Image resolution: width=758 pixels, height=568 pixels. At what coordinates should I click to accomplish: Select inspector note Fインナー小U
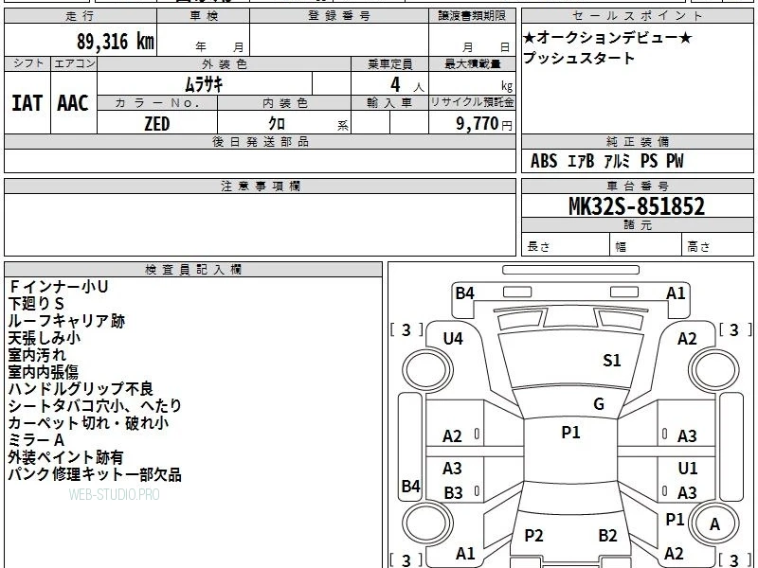pos(58,287)
